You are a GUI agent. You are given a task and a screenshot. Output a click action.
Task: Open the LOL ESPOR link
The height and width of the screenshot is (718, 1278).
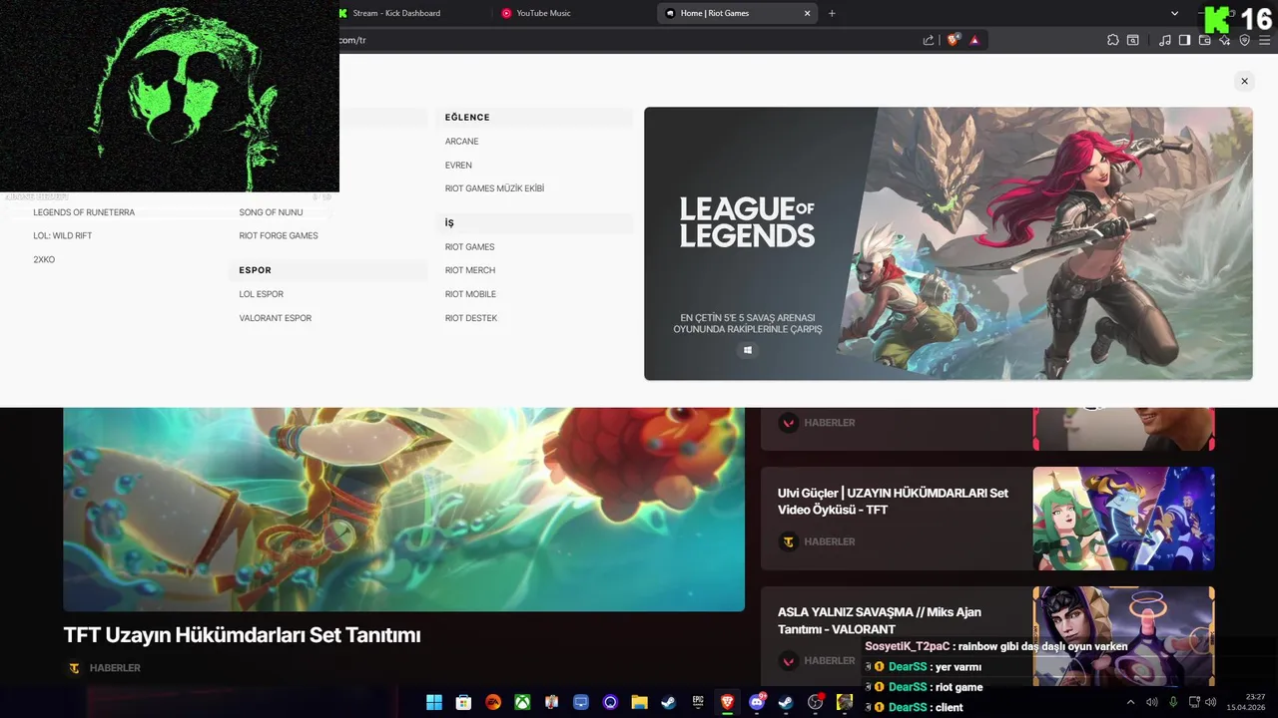click(x=262, y=294)
